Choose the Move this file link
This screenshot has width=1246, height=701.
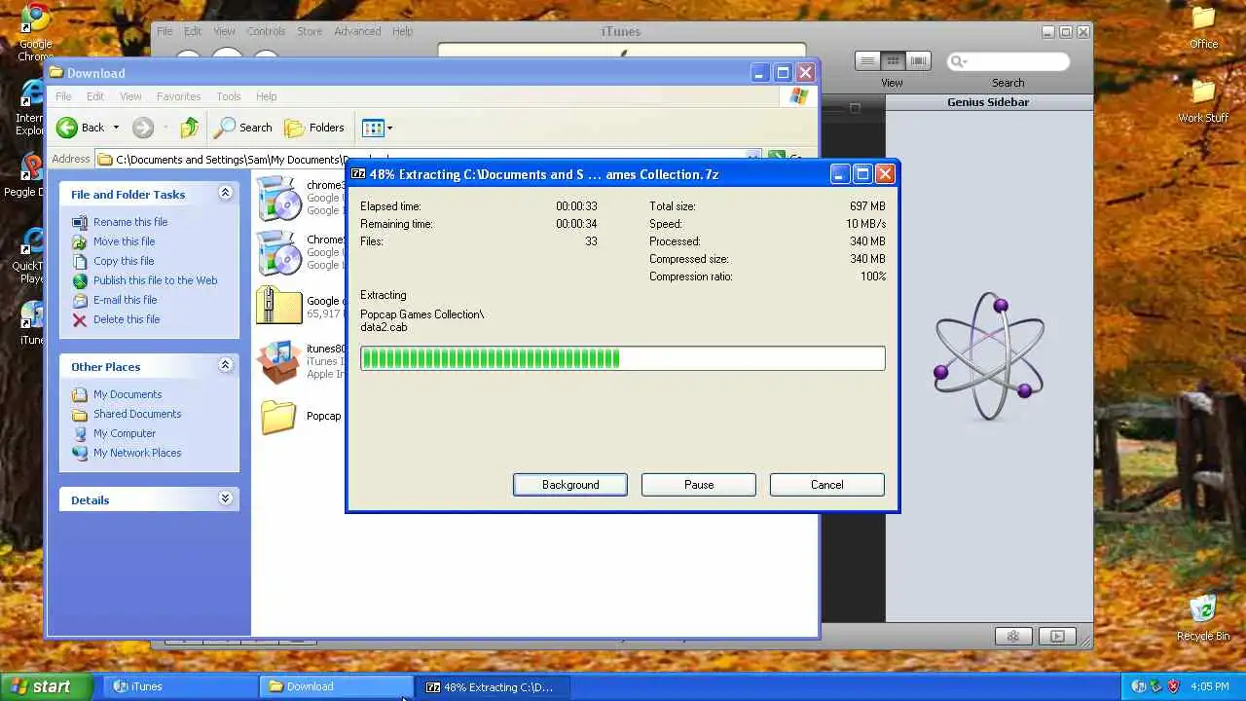[124, 241]
